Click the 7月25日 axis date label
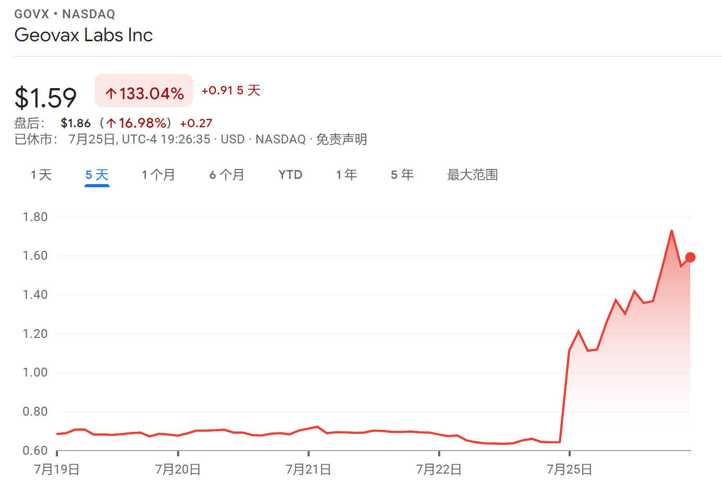 pos(569,469)
